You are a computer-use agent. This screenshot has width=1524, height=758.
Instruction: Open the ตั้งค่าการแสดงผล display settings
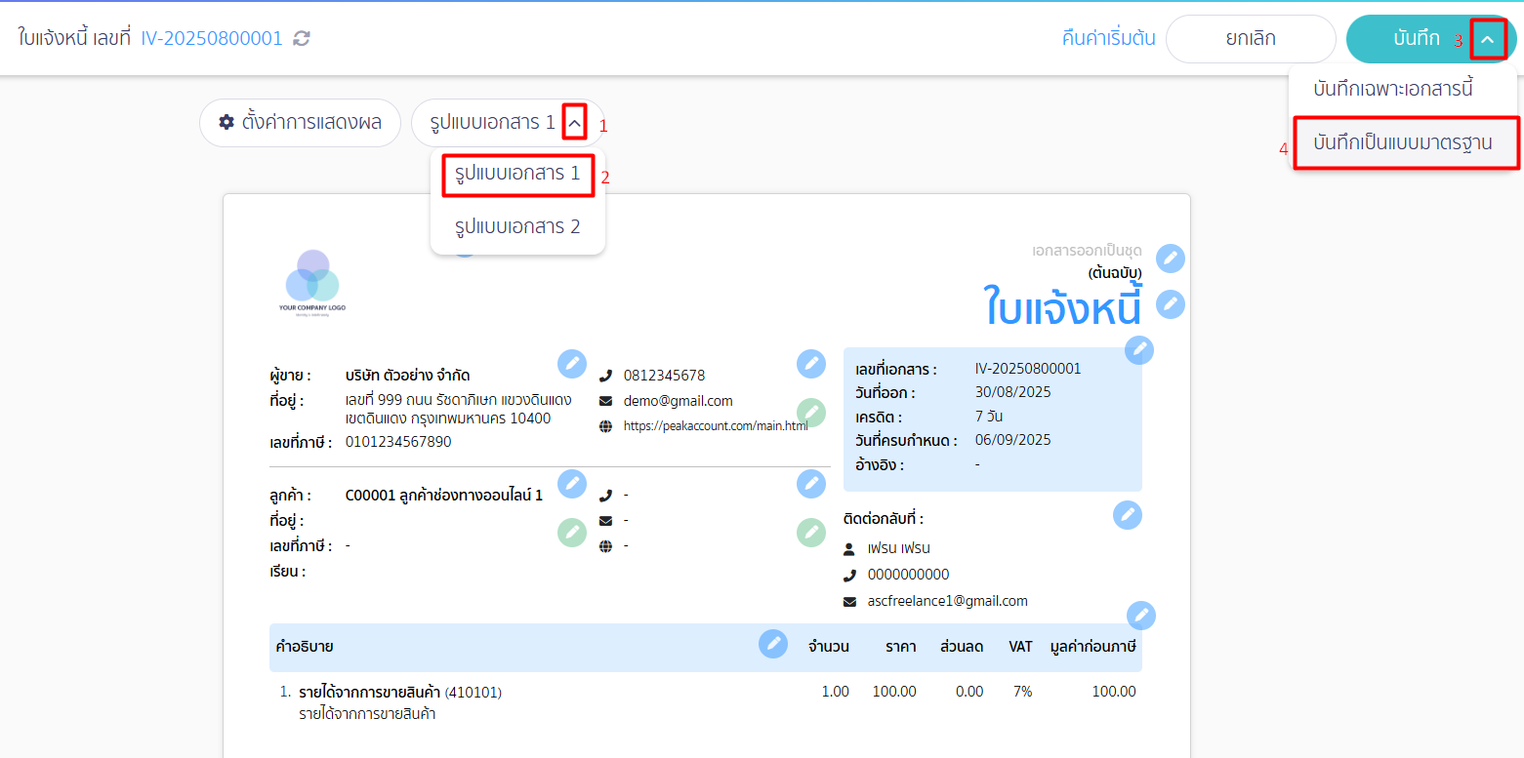[x=300, y=123]
